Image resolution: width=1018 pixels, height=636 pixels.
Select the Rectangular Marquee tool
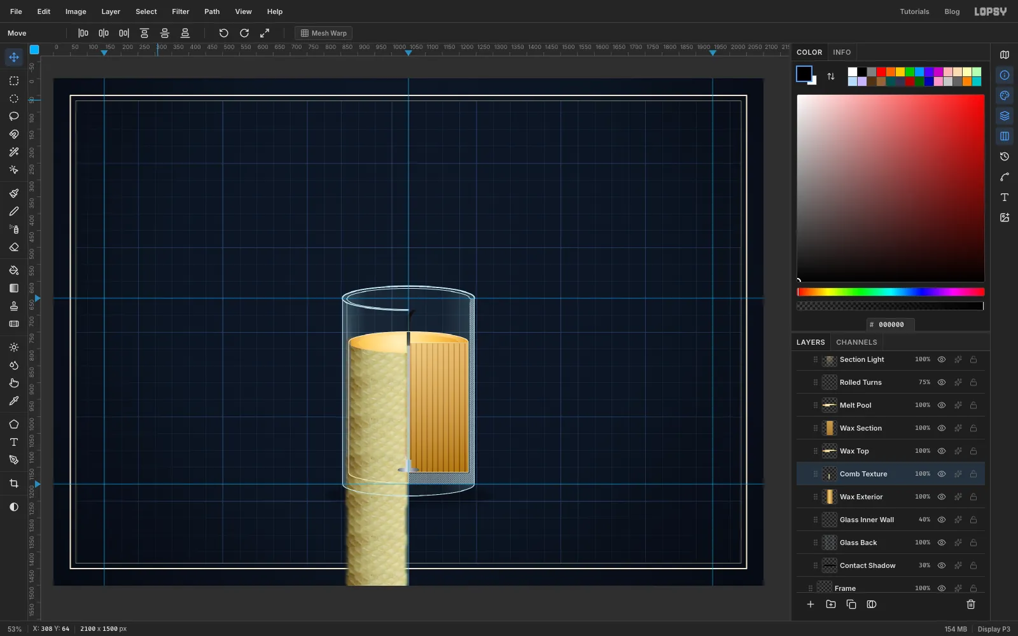coord(14,81)
